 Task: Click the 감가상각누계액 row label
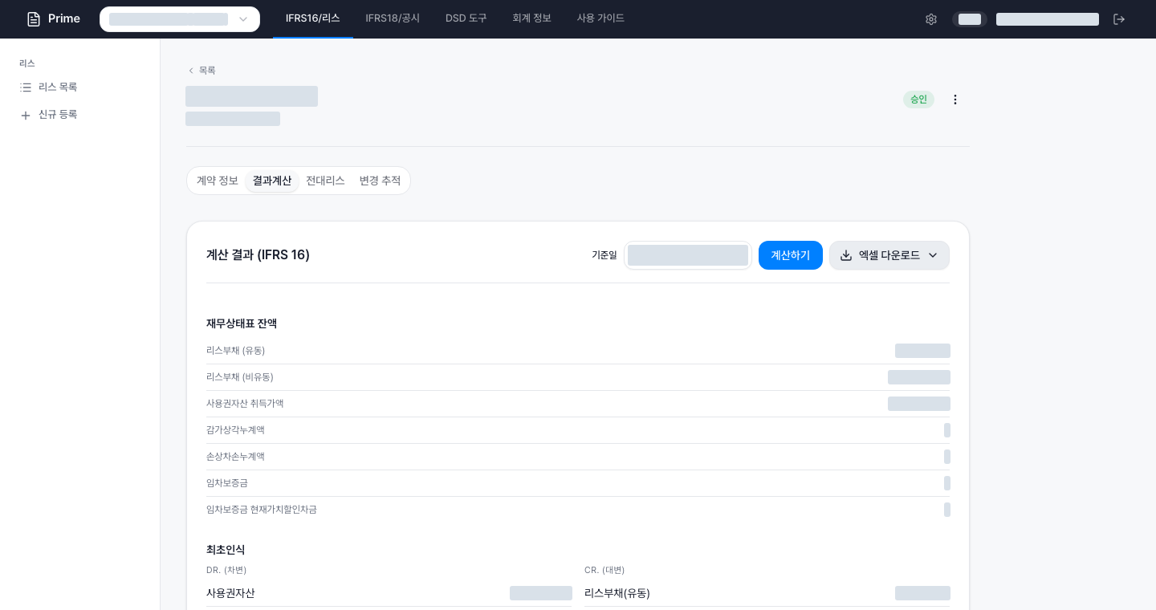point(235,430)
